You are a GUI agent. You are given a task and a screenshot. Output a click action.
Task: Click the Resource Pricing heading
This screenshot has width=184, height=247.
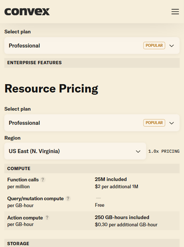(51, 89)
